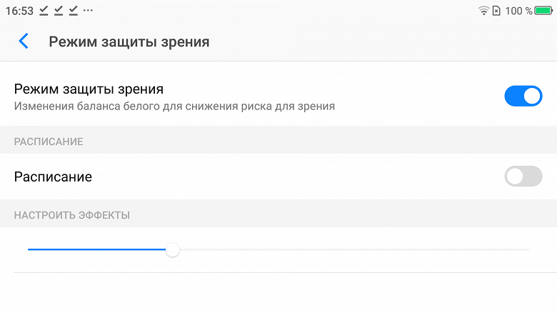This screenshot has width=557, height=313.
Task: Tap the missing SIM card icon
Action: [x=496, y=11]
